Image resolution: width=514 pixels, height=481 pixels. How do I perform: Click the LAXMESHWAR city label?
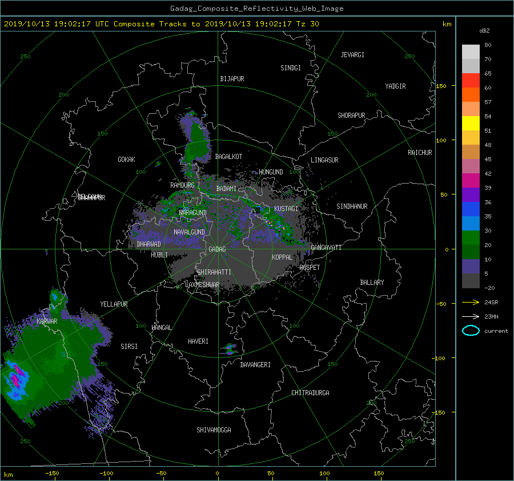pos(202,285)
